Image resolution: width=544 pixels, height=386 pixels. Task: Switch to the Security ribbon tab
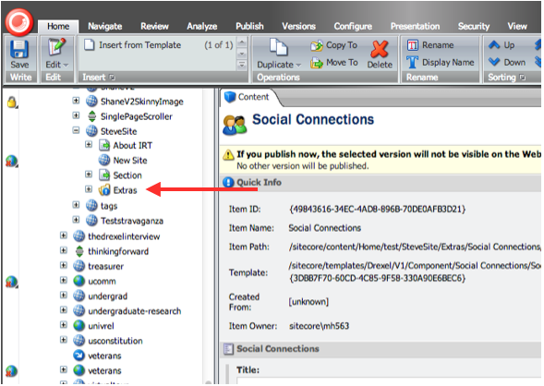tap(474, 27)
